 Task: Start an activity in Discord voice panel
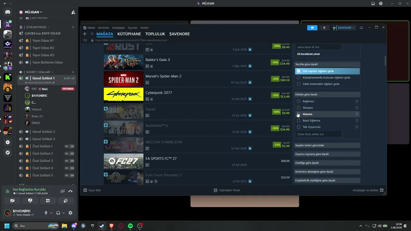(x=48, y=201)
